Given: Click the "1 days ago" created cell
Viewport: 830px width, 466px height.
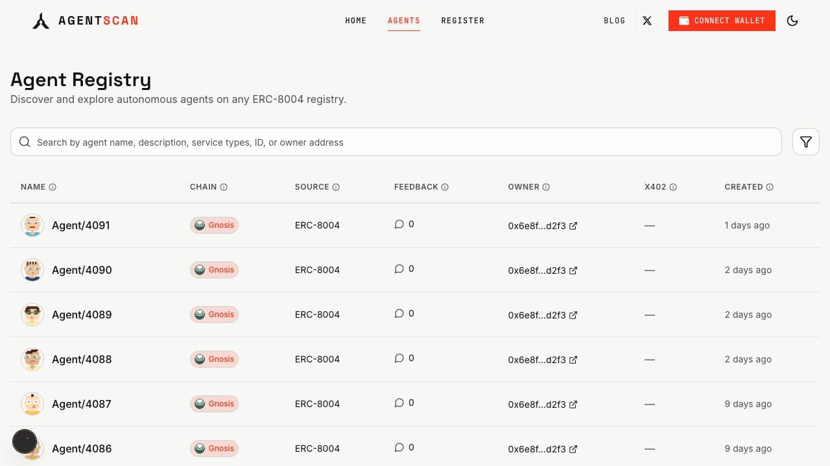Looking at the screenshot, I should pyautogui.click(x=747, y=225).
